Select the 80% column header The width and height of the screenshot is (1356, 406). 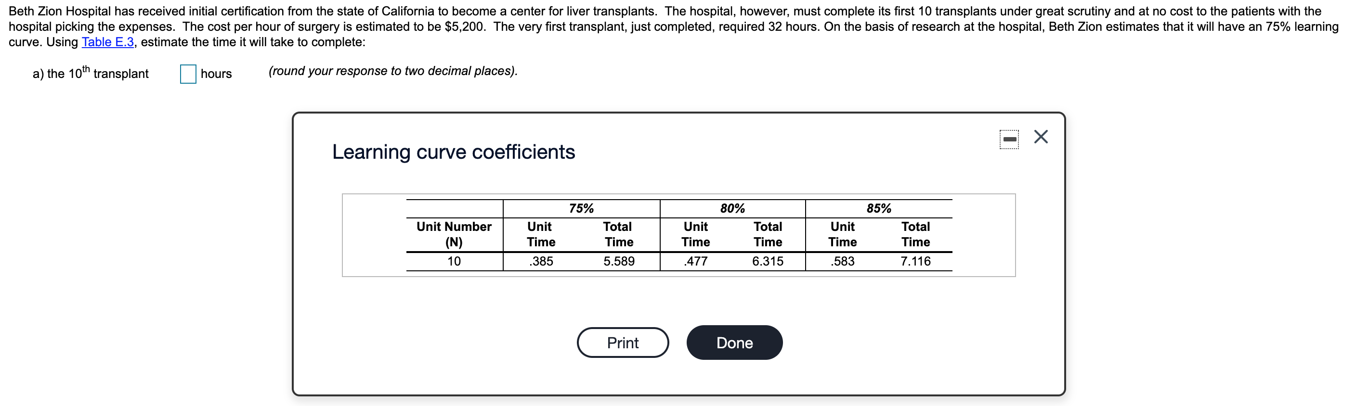(x=732, y=209)
